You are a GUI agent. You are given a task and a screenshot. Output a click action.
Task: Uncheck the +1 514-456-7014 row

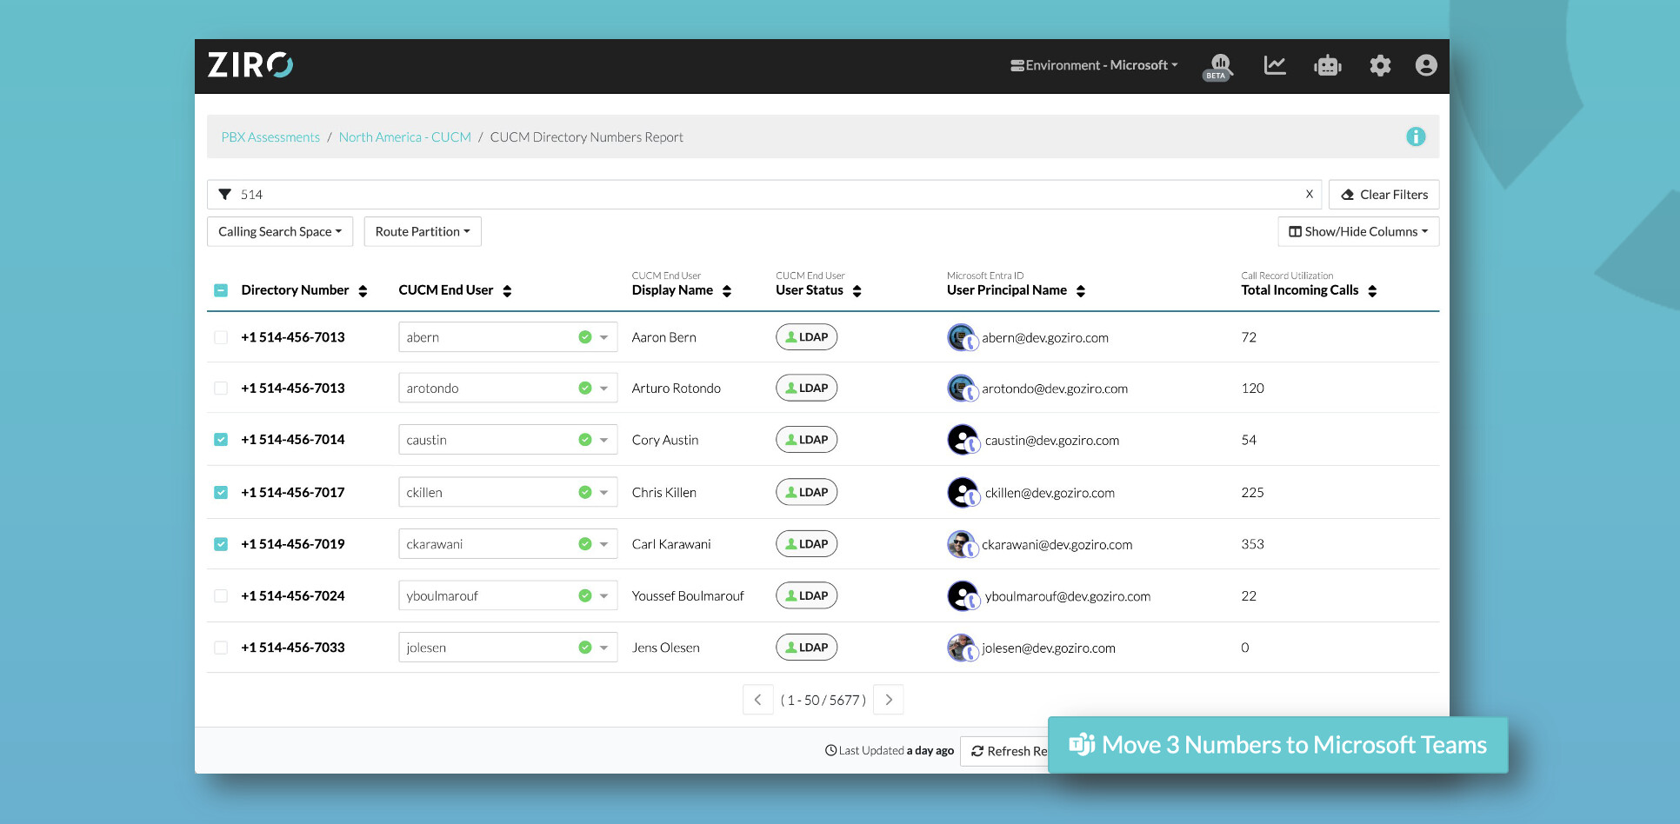pos(221,440)
